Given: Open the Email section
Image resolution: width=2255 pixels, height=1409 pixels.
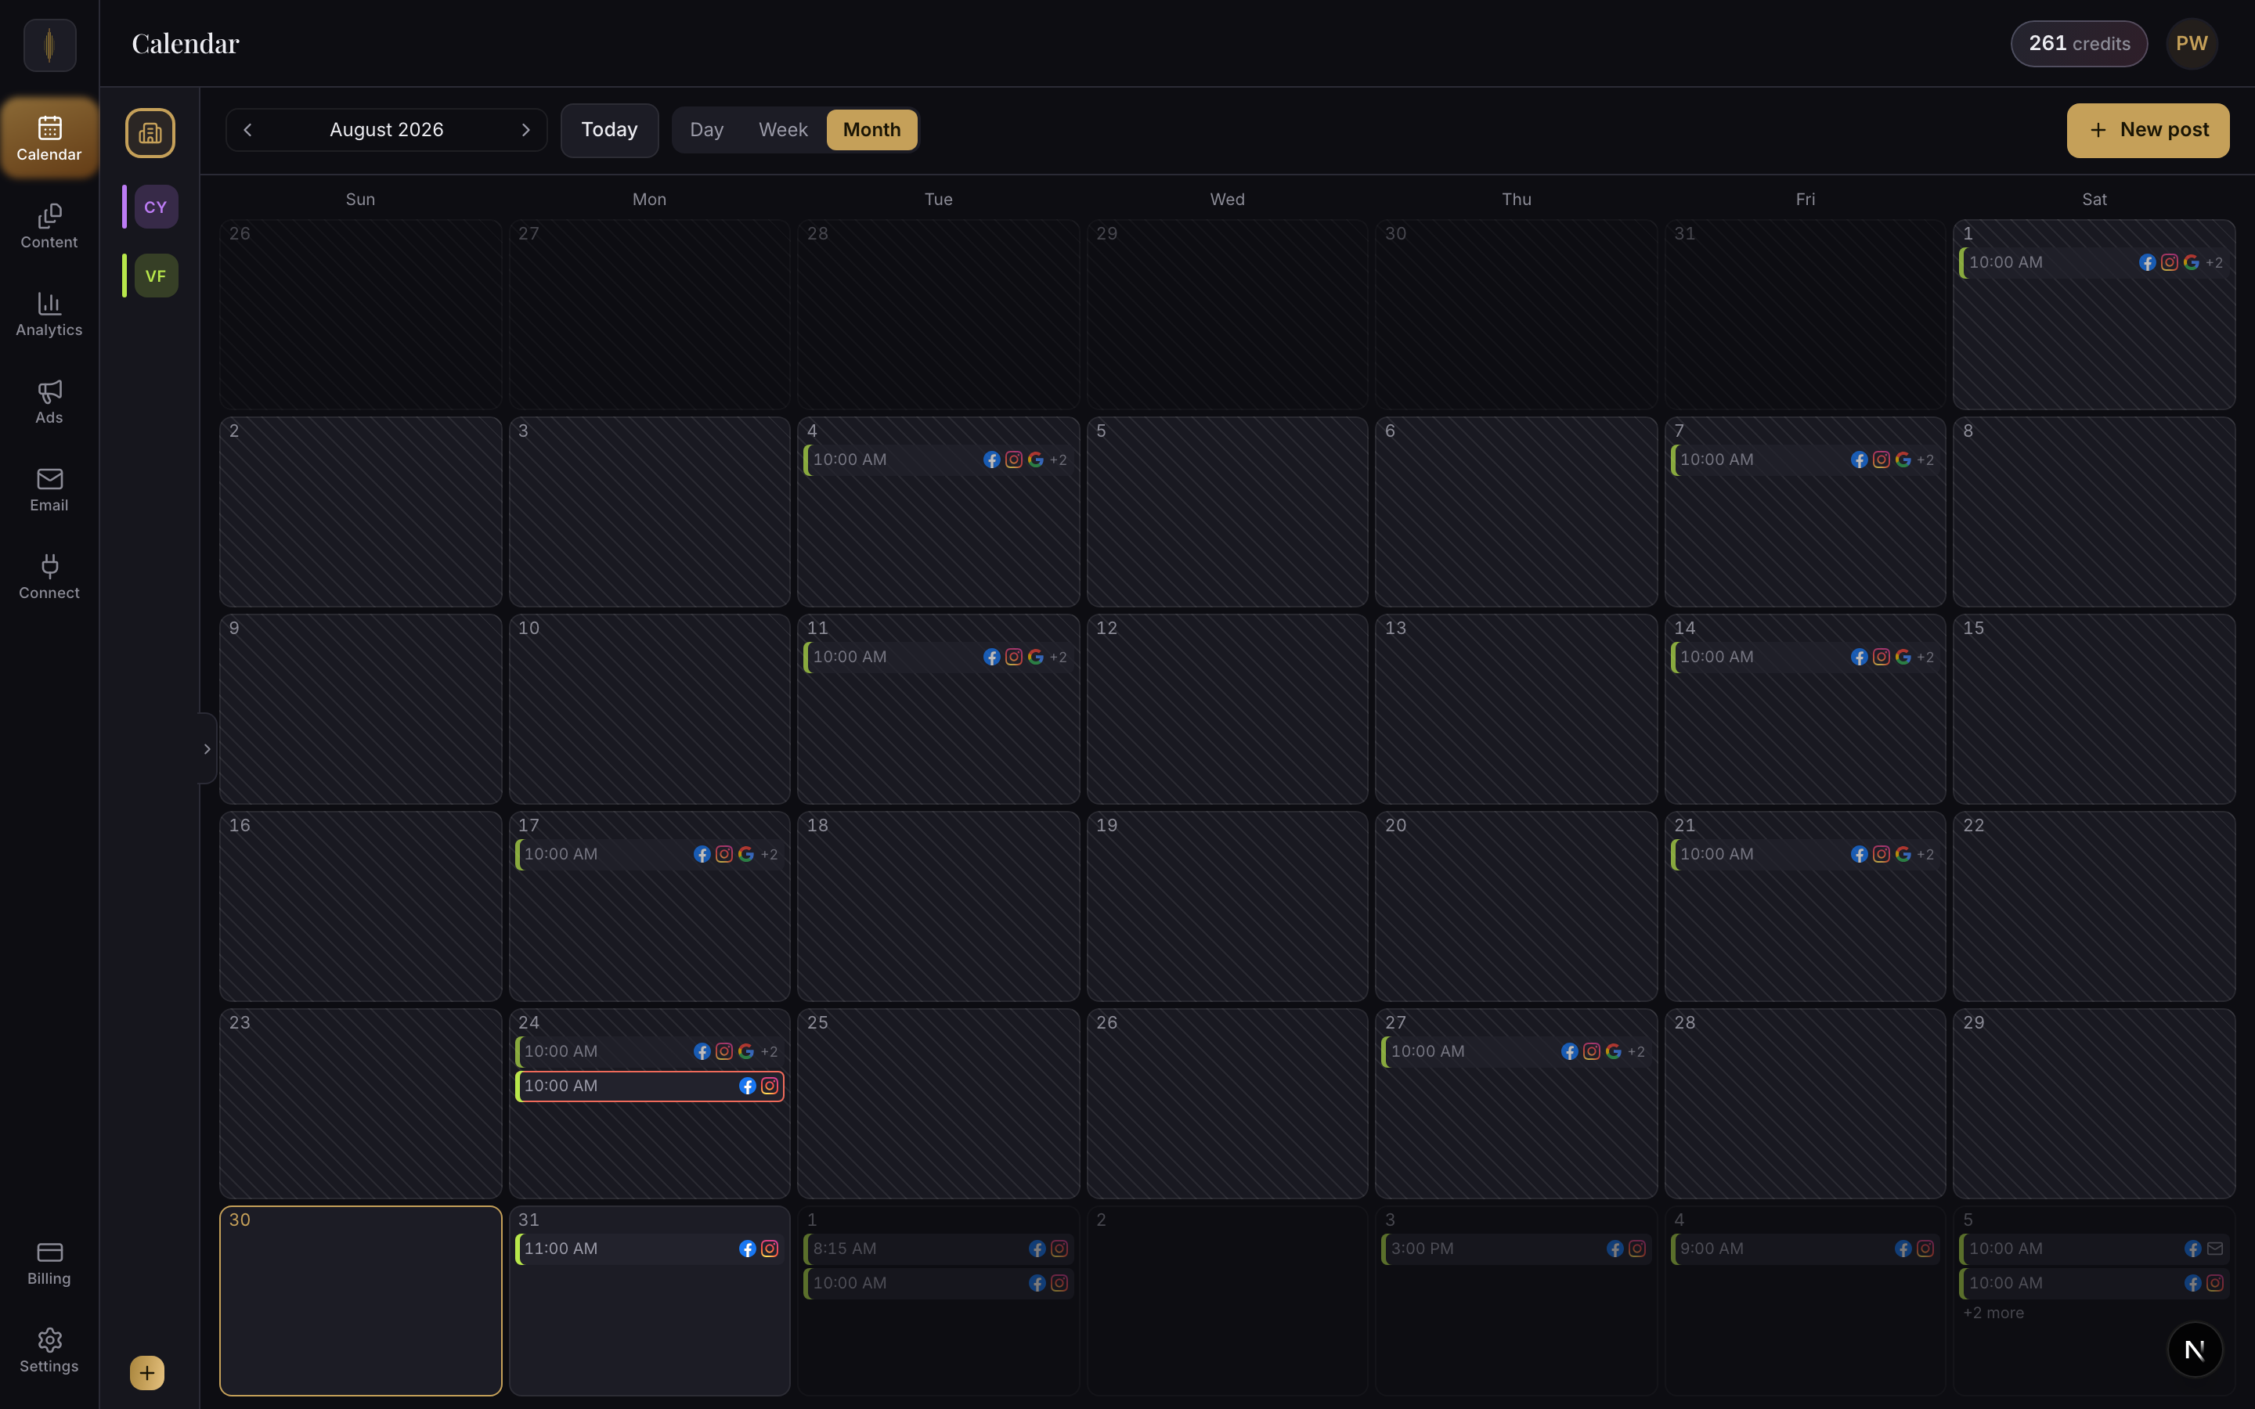Looking at the screenshot, I should (x=49, y=489).
